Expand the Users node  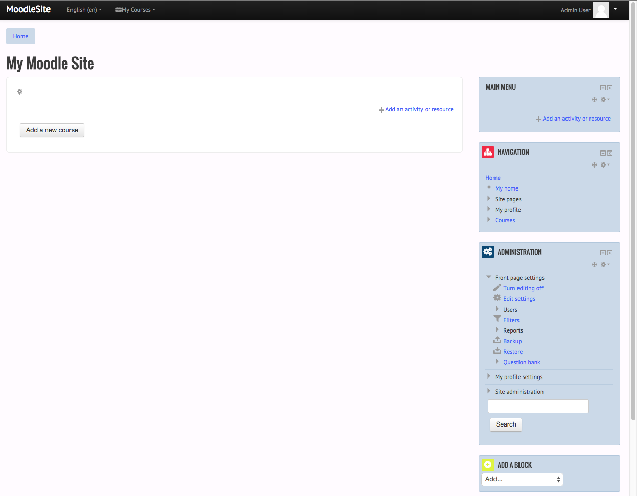click(x=497, y=309)
